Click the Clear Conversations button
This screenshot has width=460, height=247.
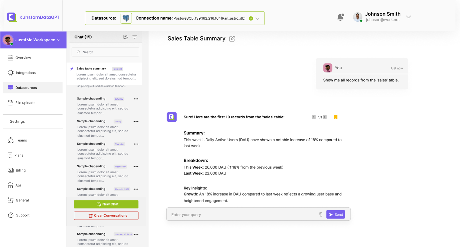point(106,215)
